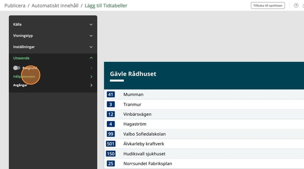Click the Hållplatsnamn right arrow

point(91,77)
